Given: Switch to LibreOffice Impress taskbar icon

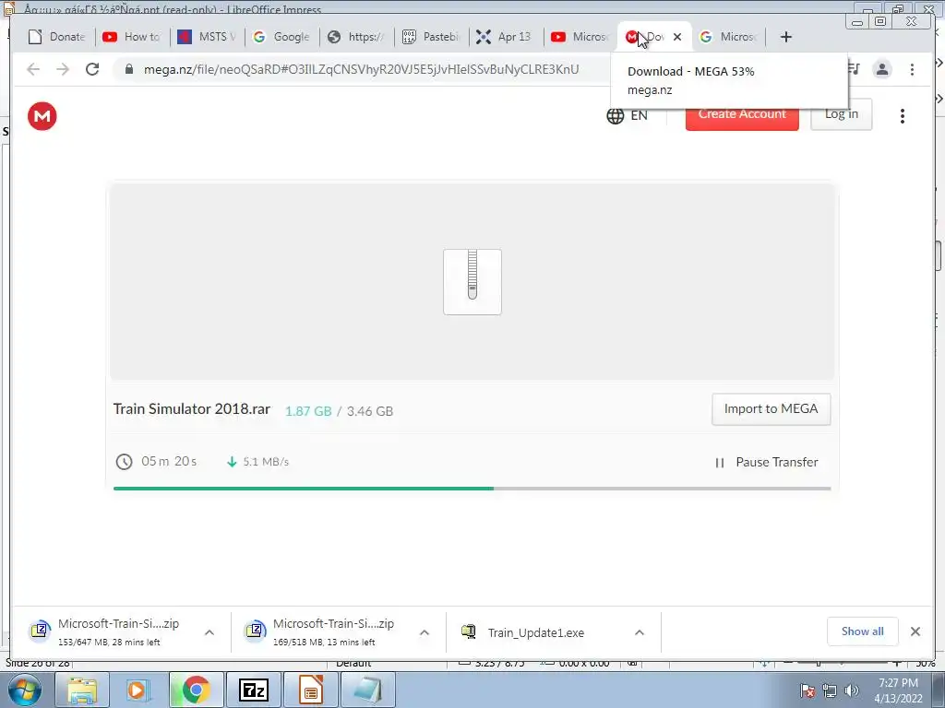Looking at the screenshot, I should pyautogui.click(x=310, y=690).
